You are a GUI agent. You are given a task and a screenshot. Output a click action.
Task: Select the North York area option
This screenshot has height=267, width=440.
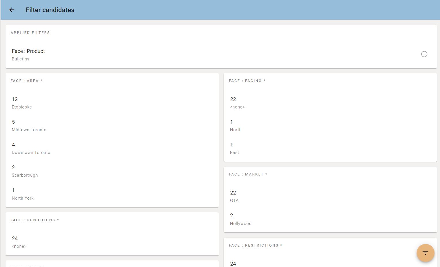112,194
